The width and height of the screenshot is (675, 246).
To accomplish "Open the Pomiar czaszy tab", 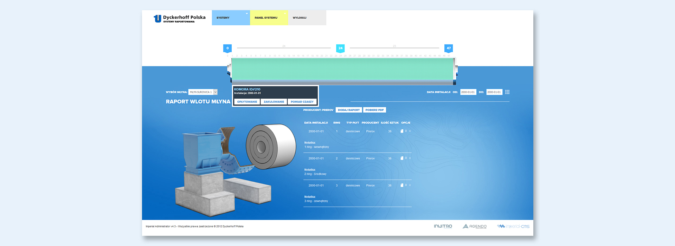I will coord(302,102).
